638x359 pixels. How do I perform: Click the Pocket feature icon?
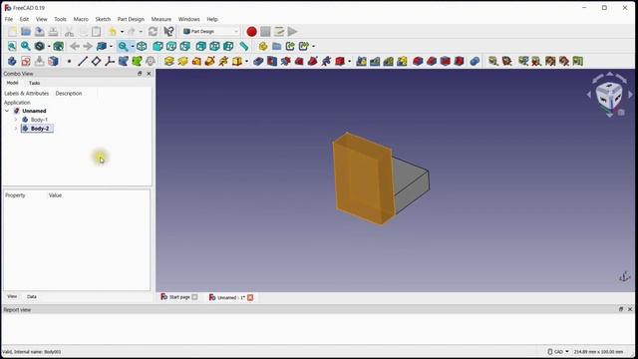(258, 61)
